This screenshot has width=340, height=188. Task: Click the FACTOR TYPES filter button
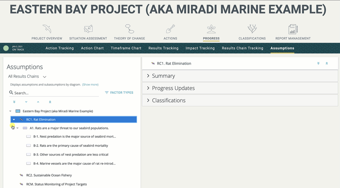click(x=119, y=93)
